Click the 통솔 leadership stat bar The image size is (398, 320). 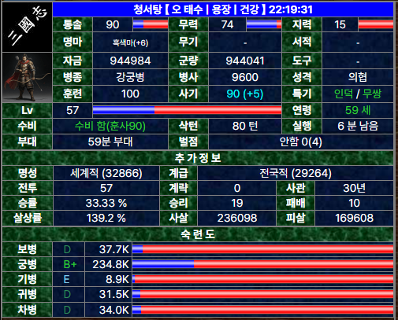[x=151, y=24]
